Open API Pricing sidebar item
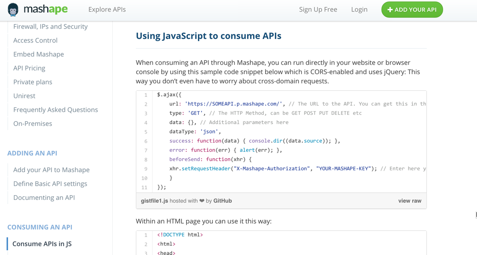The height and width of the screenshot is (255, 477). (x=29, y=68)
